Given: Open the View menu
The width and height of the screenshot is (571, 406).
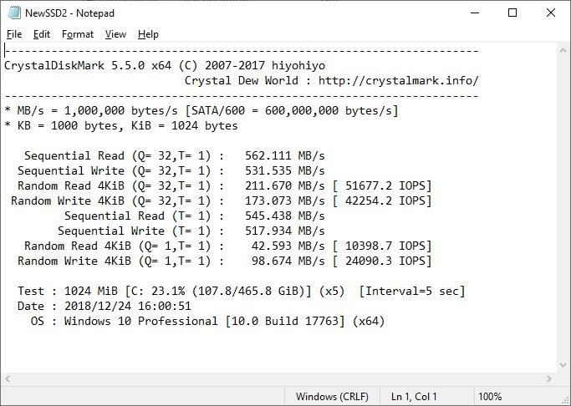Looking at the screenshot, I should 115,34.
